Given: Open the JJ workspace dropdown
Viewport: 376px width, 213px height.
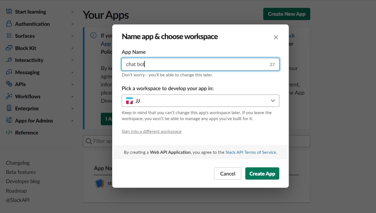Looking at the screenshot, I should coord(200,101).
